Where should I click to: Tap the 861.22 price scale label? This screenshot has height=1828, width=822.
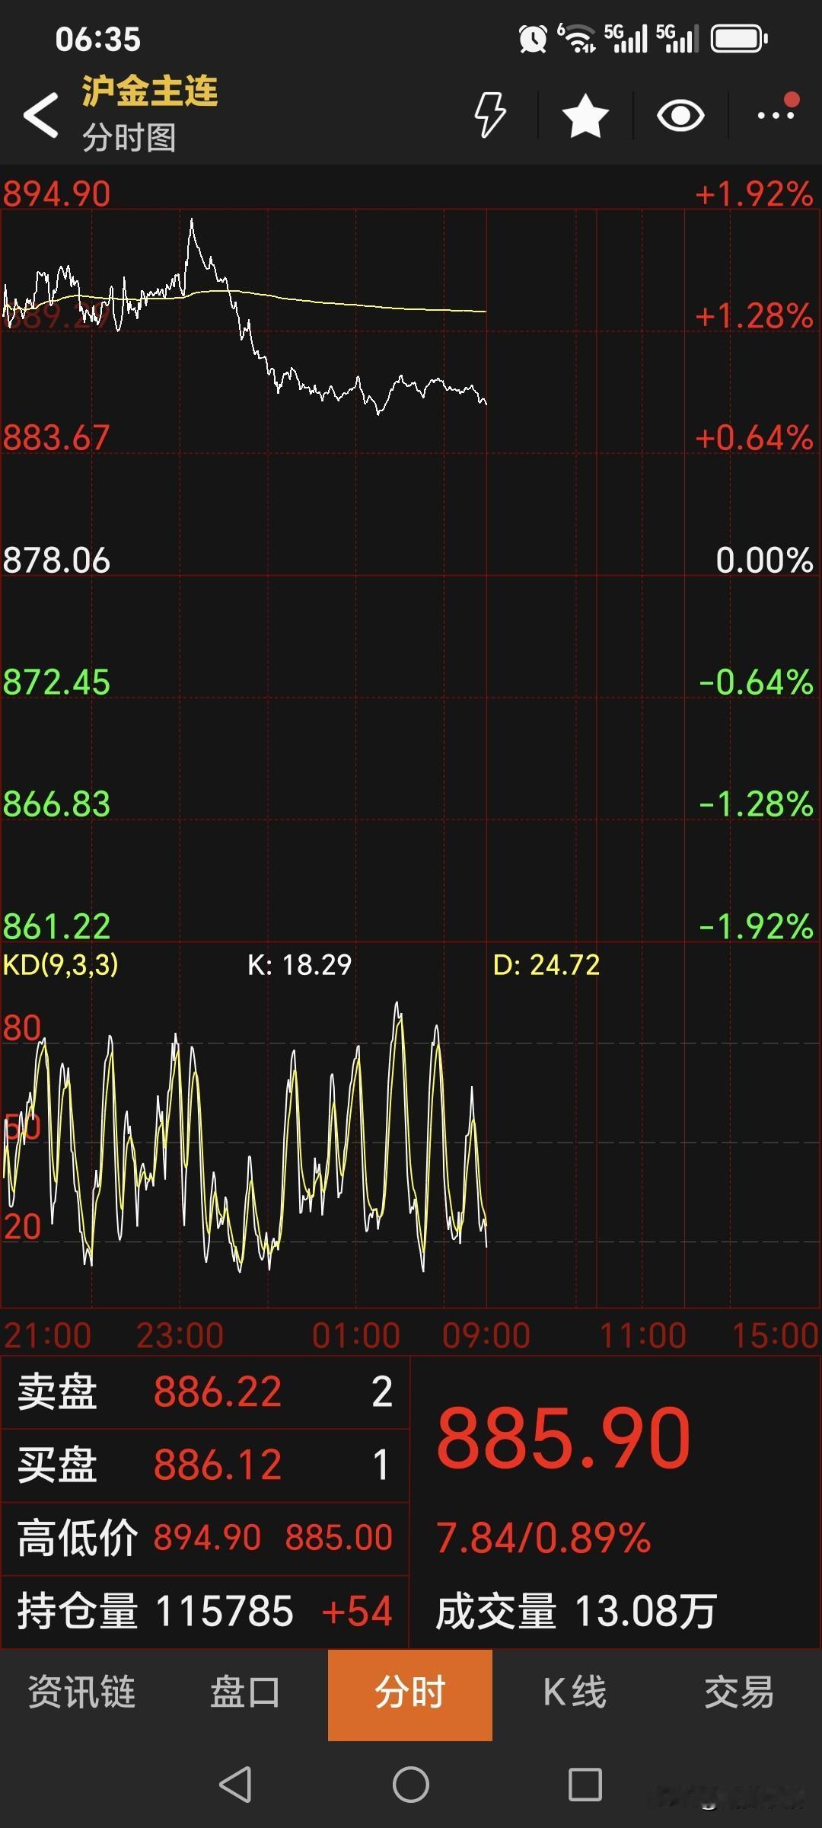pos(56,927)
